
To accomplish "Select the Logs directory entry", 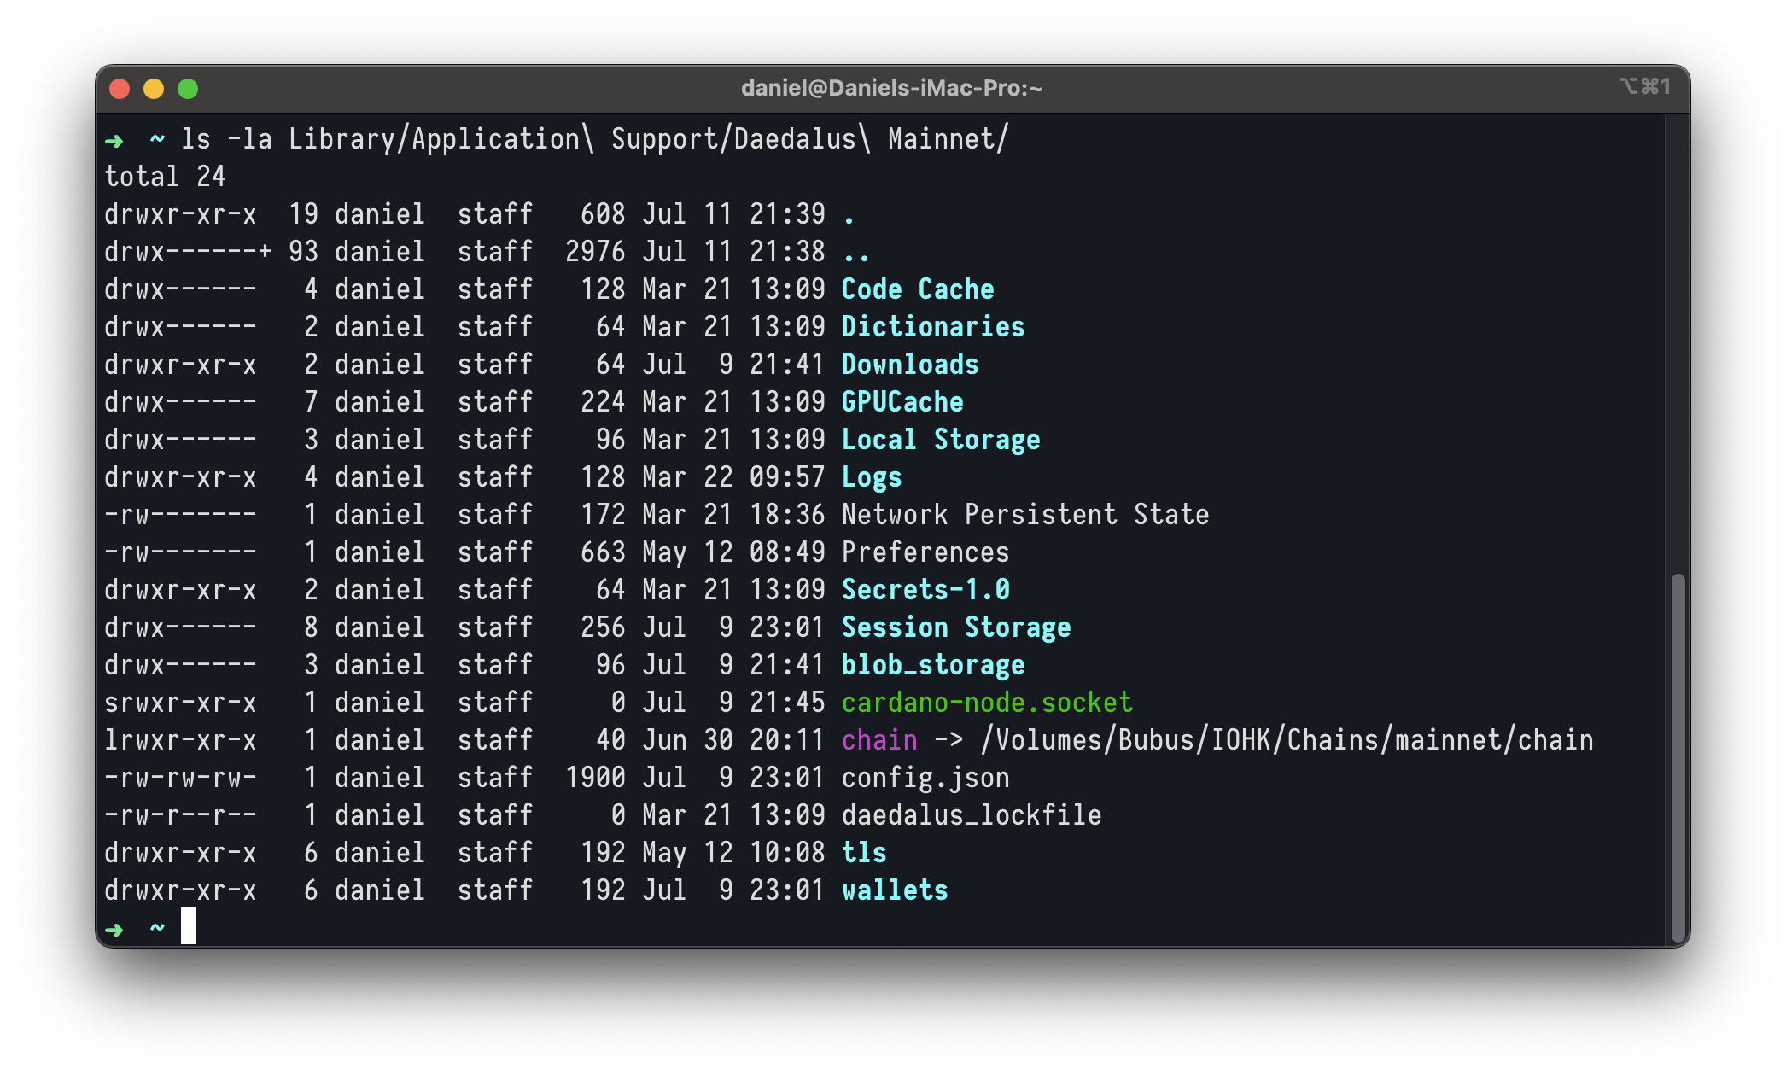I will coord(872,477).
